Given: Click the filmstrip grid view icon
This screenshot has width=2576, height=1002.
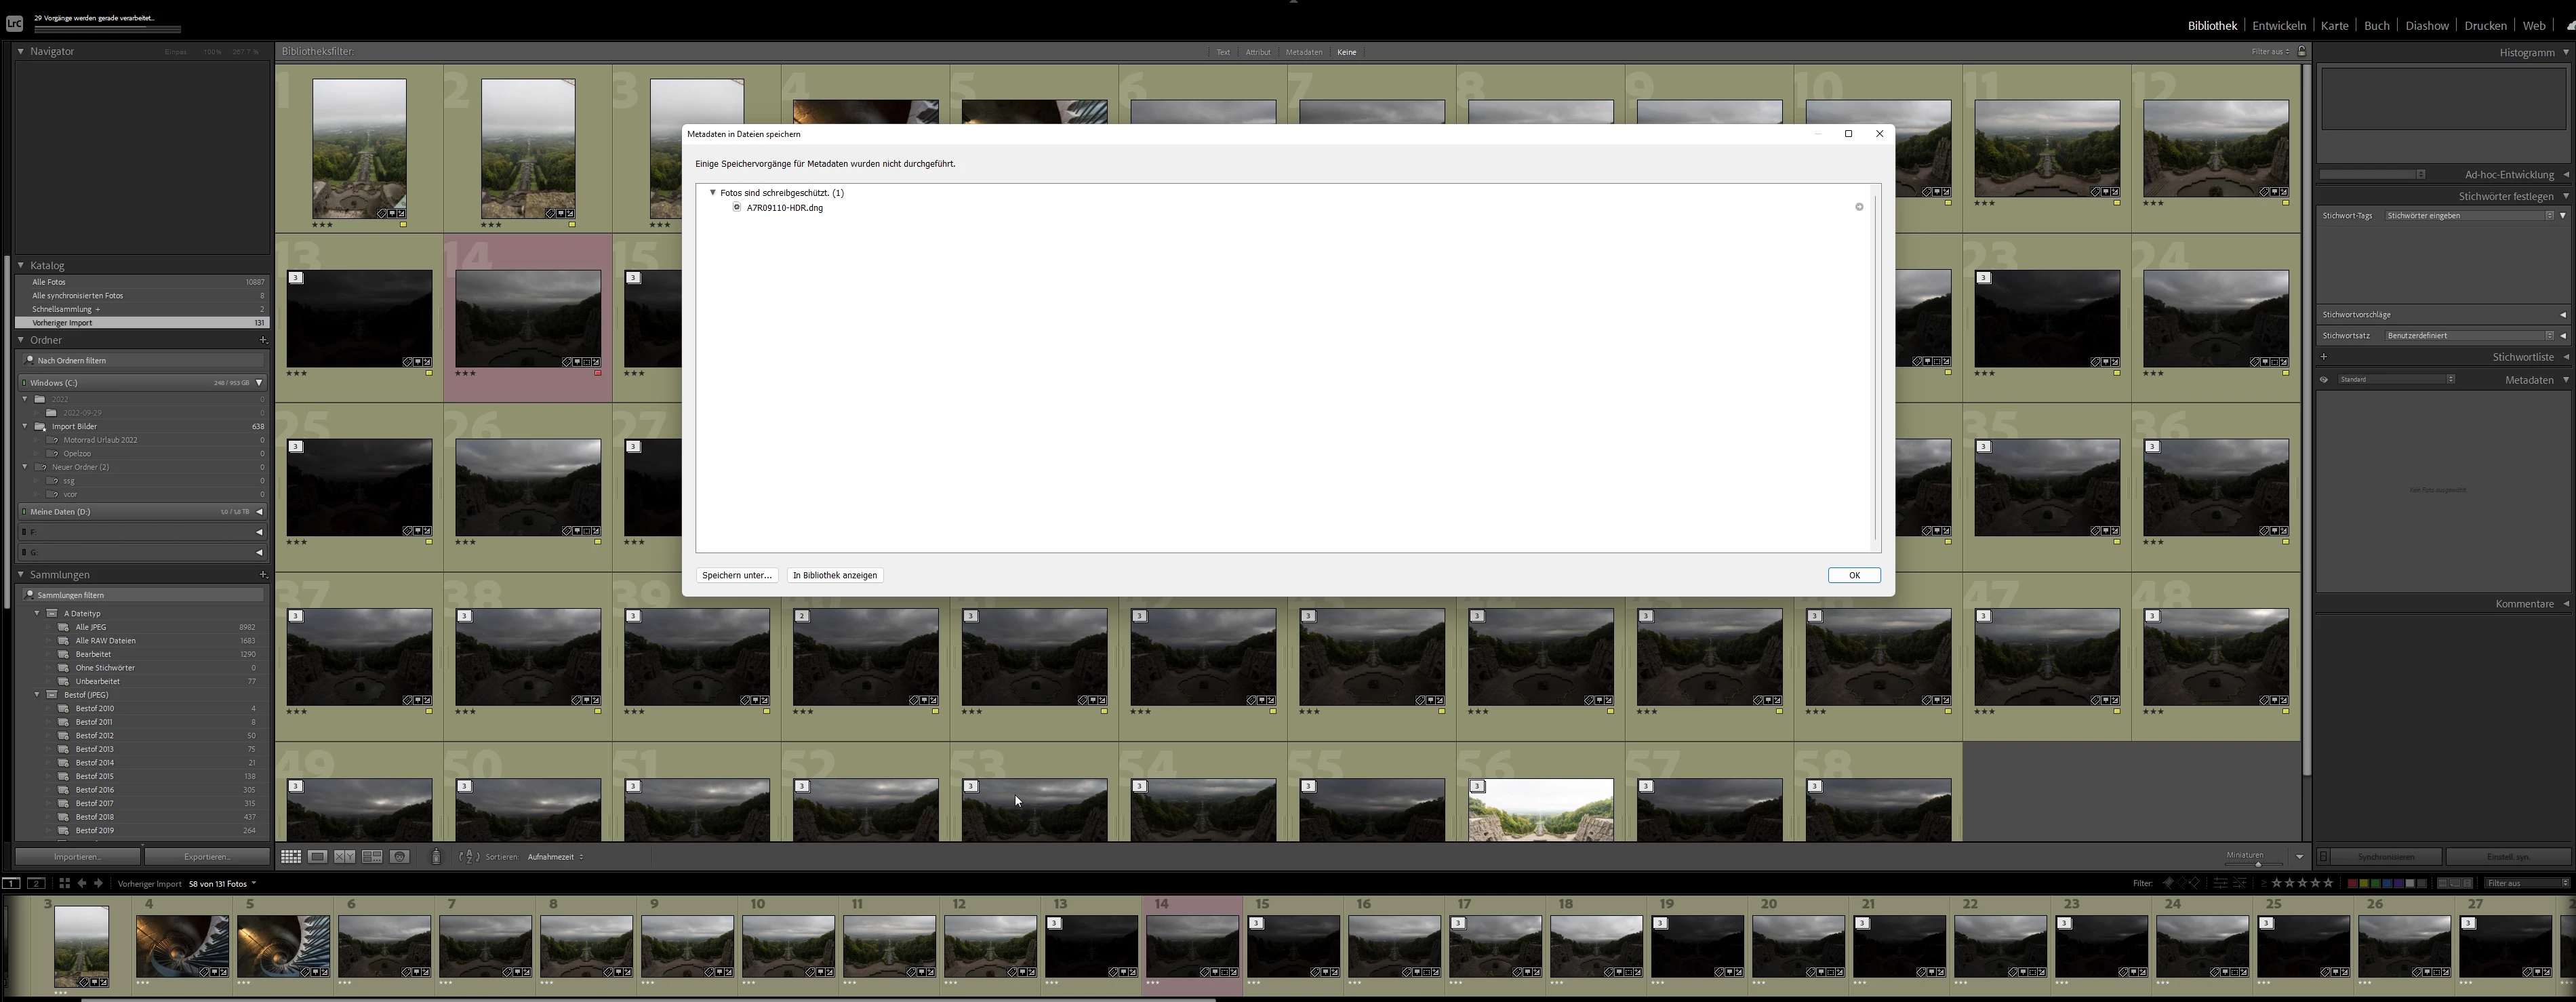Looking at the screenshot, I should pyautogui.click(x=64, y=883).
